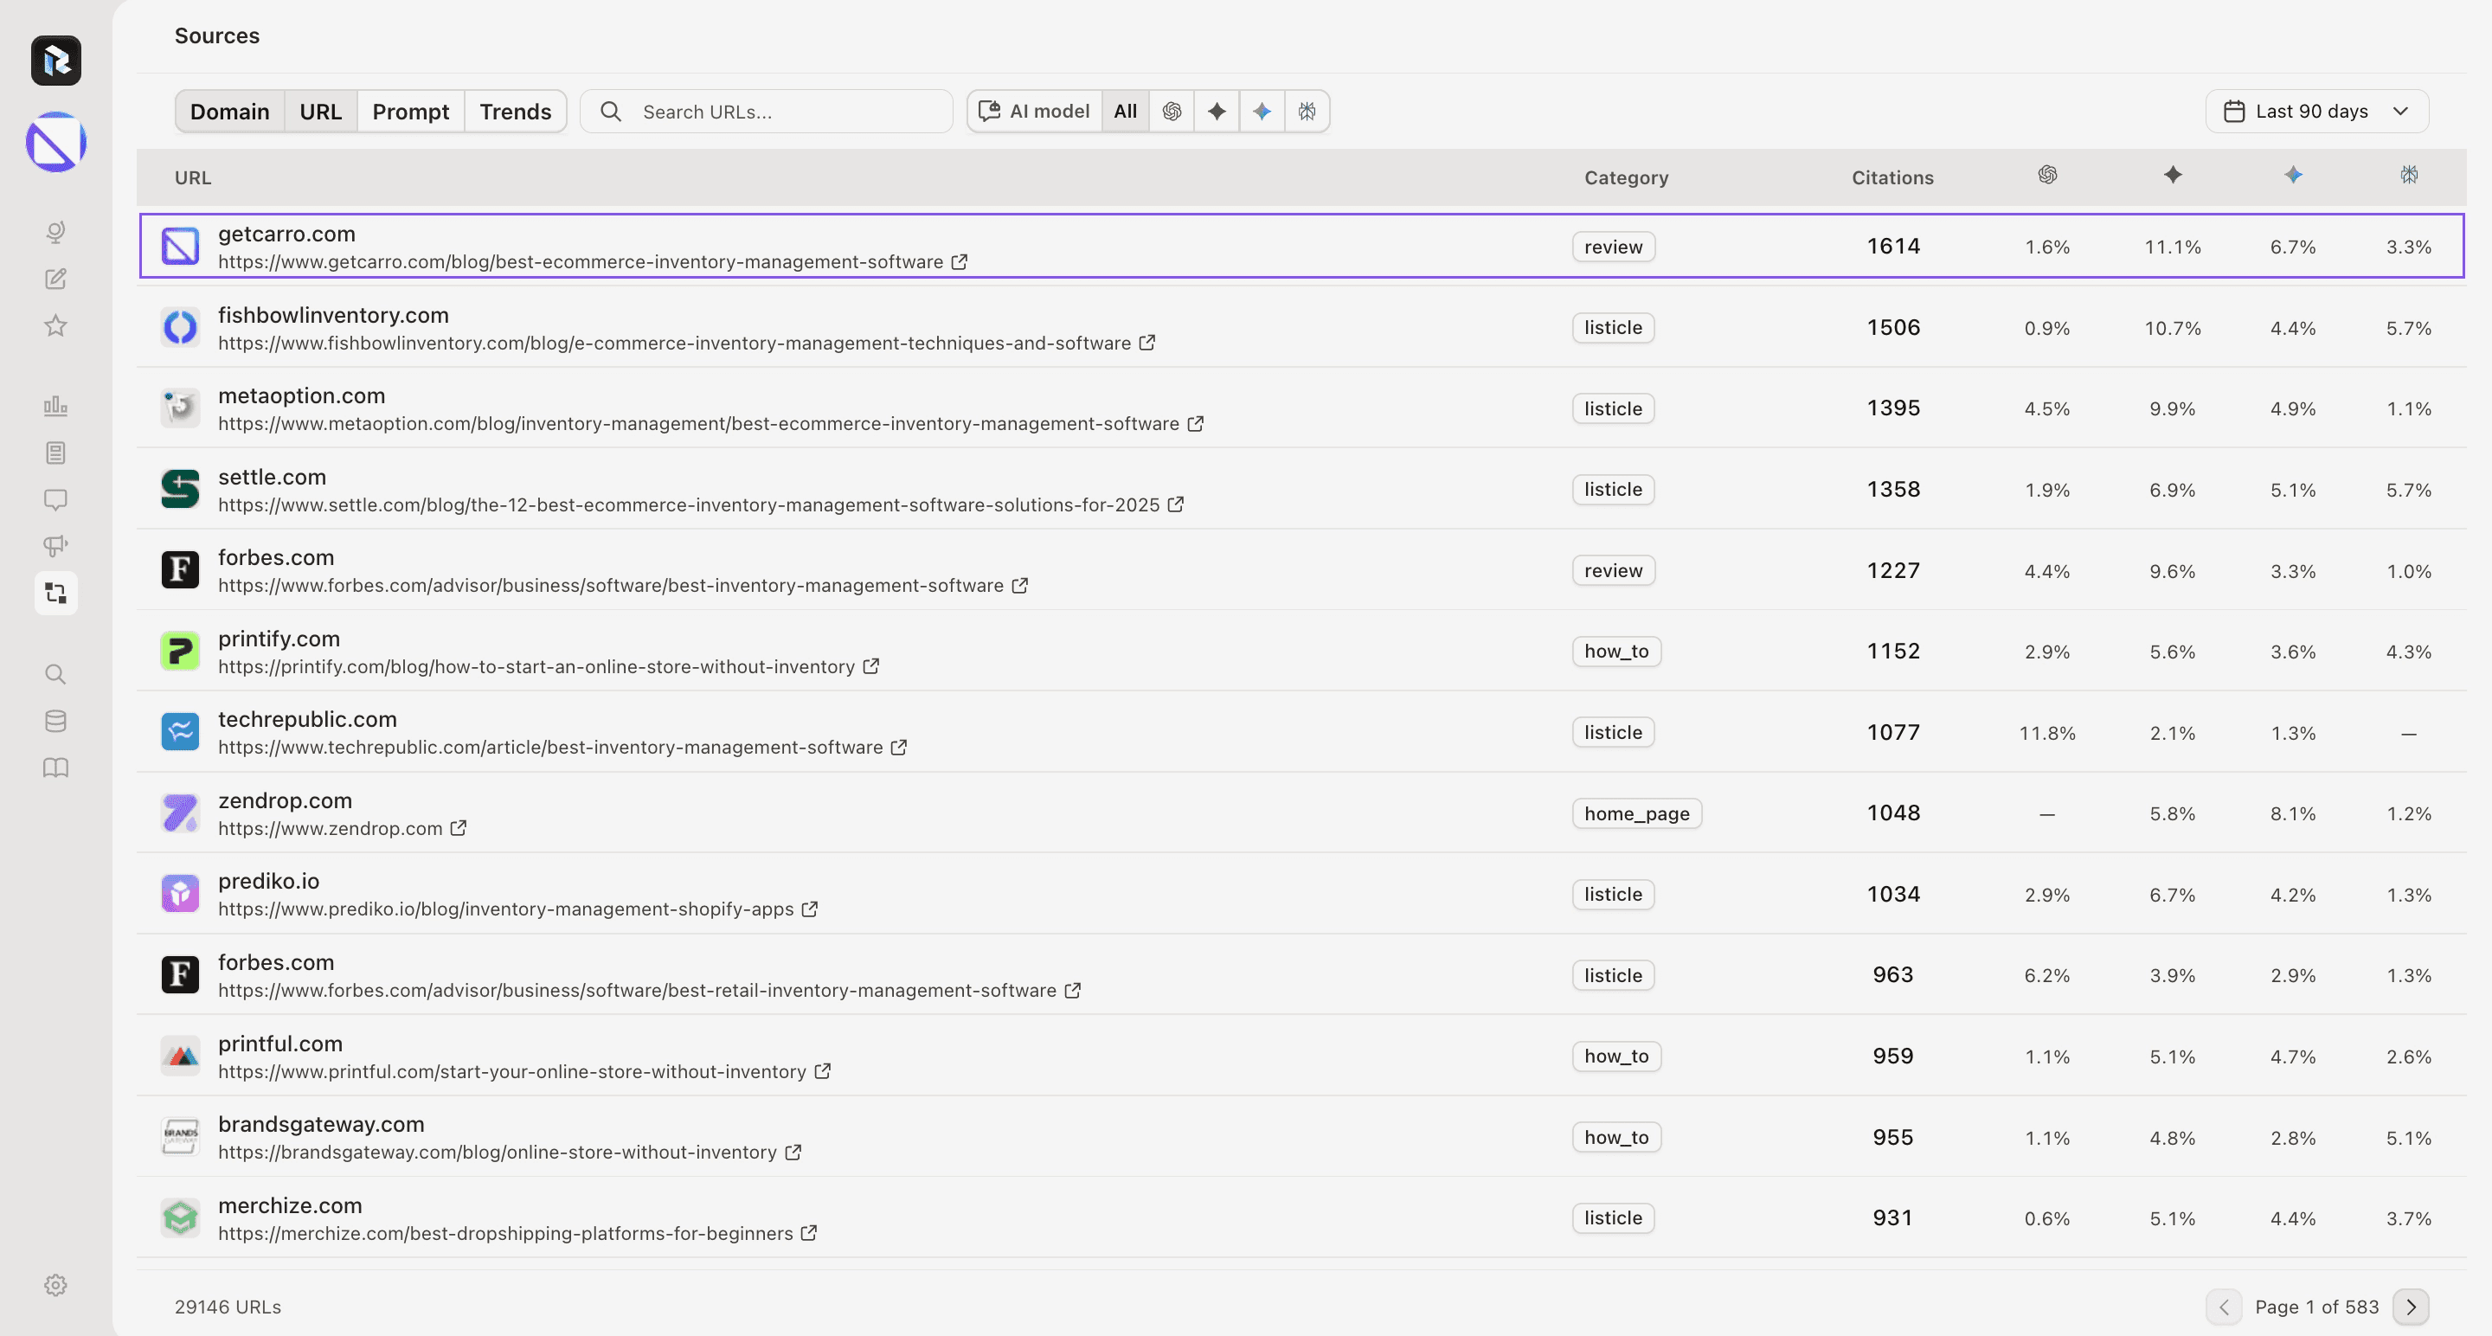Click the "Page 1 of 583" text
Screen dimensions: 2492x1336
coord(2317,1307)
